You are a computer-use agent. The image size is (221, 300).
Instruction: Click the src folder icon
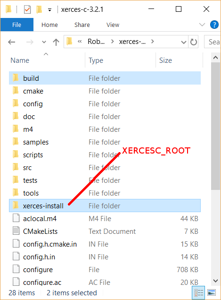(x=16, y=167)
